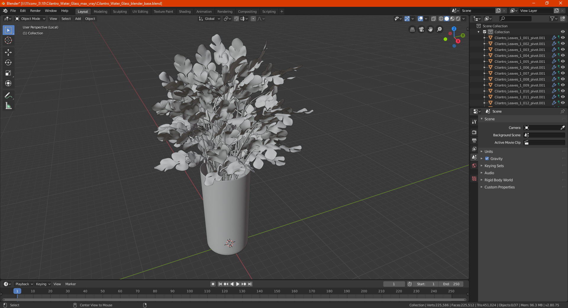Jump to the timeline end frame button

(x=250, y=284)
